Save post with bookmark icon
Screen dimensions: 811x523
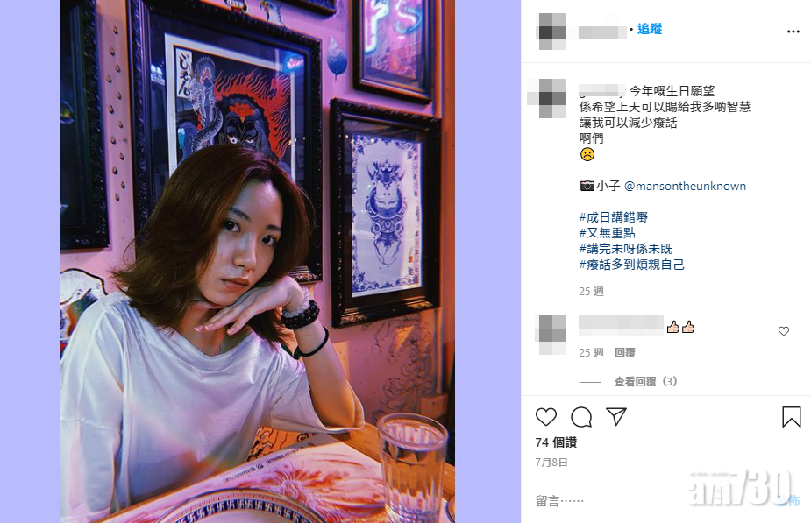point(792,416)
